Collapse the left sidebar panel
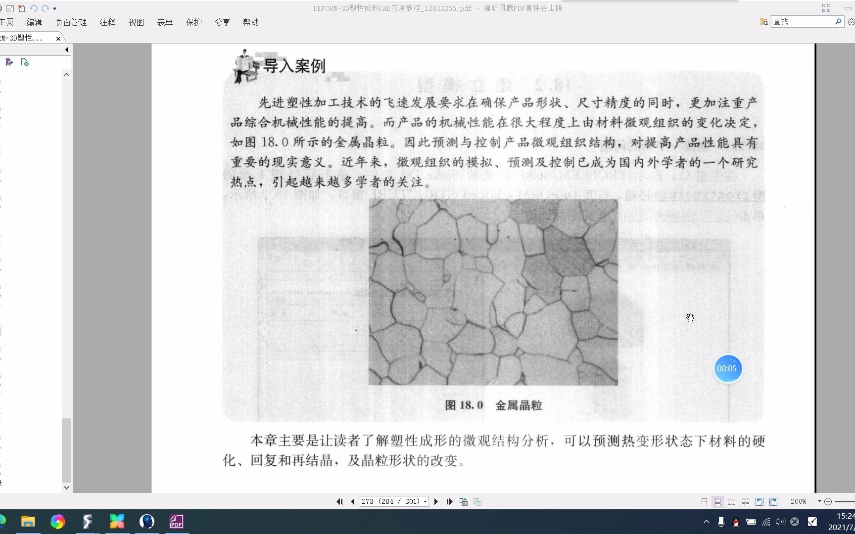855x534 pixels. 67,49
